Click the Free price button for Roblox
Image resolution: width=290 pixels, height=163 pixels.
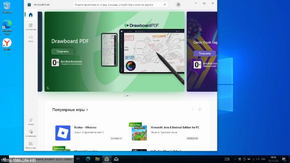click(x=116, y=138)
